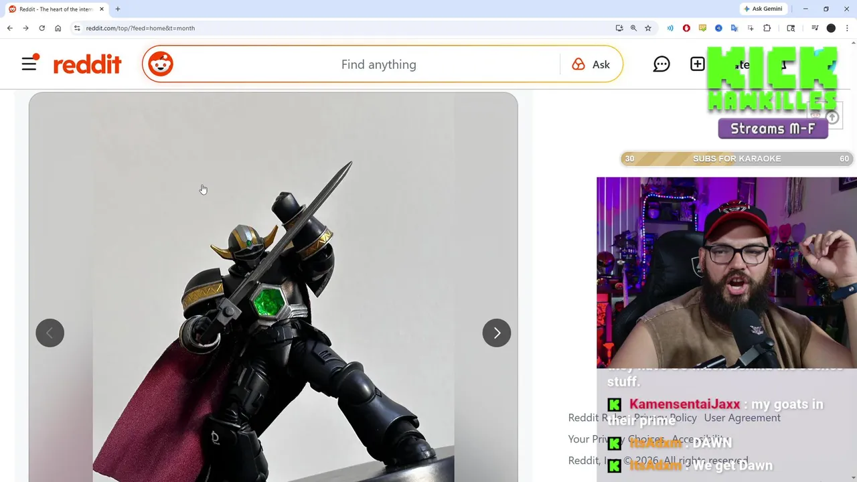
Task: Bookmark this page with star icon
Action: [648, 28]
